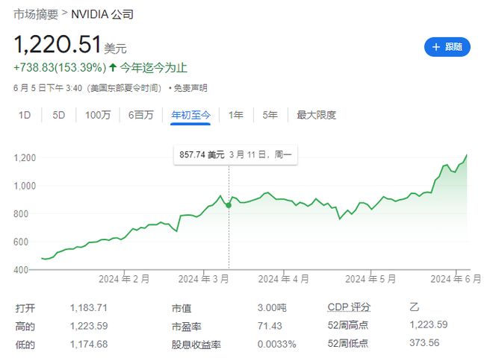Viewport: 493px width, 358px height.
Task: Open the 免责声明 disclaimer link
Action: click(x=190, y=88)
